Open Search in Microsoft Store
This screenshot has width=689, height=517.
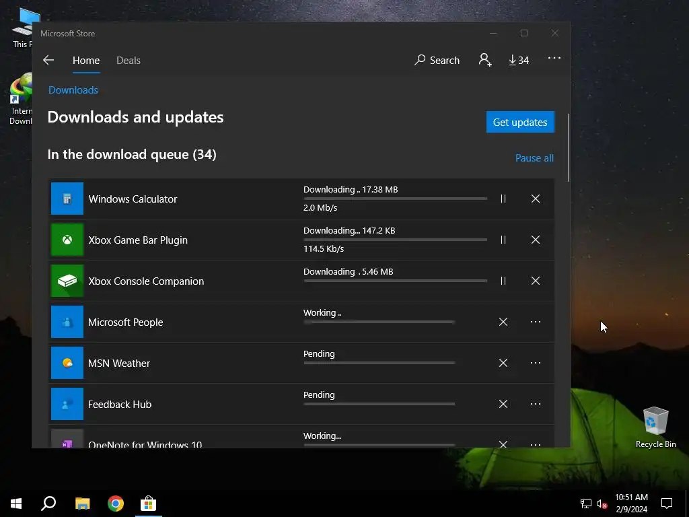[x=437, y=60]
